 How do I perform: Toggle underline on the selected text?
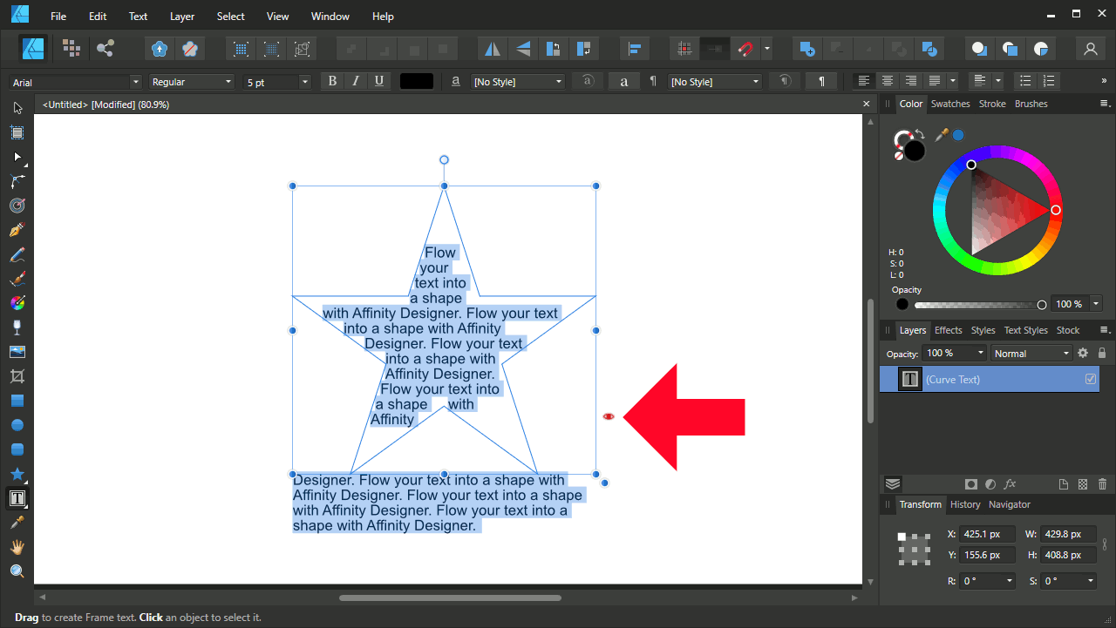pyautogui.click(x=381, y=81)
